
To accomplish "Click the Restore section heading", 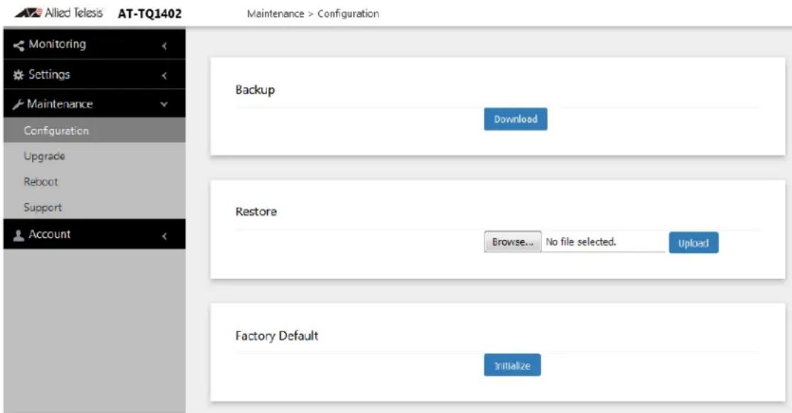I will click(x=256, y=211).
